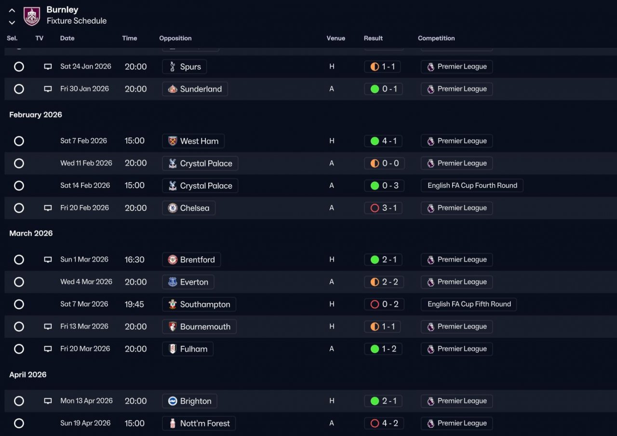Click the Nott'm Forest club badge
The height and width of the screenshot is (436, 617).
[173, 423]
